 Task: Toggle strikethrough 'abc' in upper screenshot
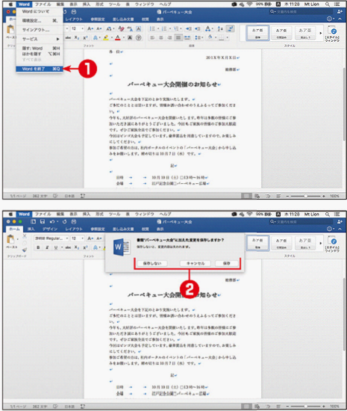coord(68,37)
